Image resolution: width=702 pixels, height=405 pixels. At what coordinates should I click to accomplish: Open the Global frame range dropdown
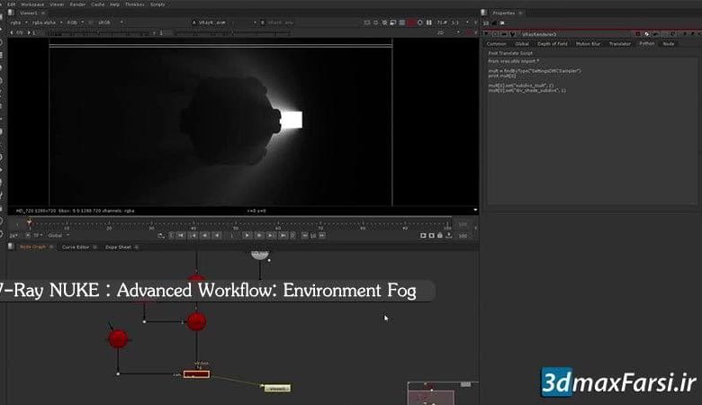(58, 236)
